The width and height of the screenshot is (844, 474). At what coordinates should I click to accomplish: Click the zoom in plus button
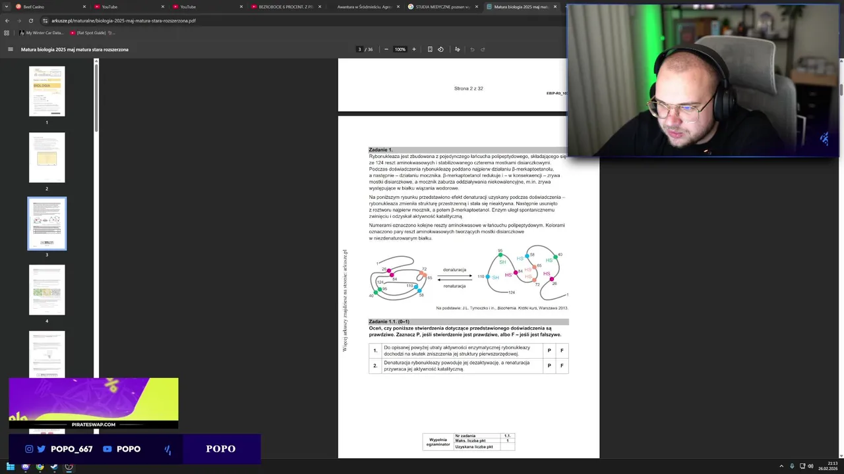pos(414,49)
